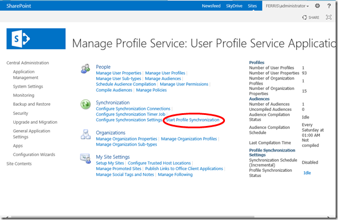Open the FERRIS\administrator user dropdown

coord(287,6)
